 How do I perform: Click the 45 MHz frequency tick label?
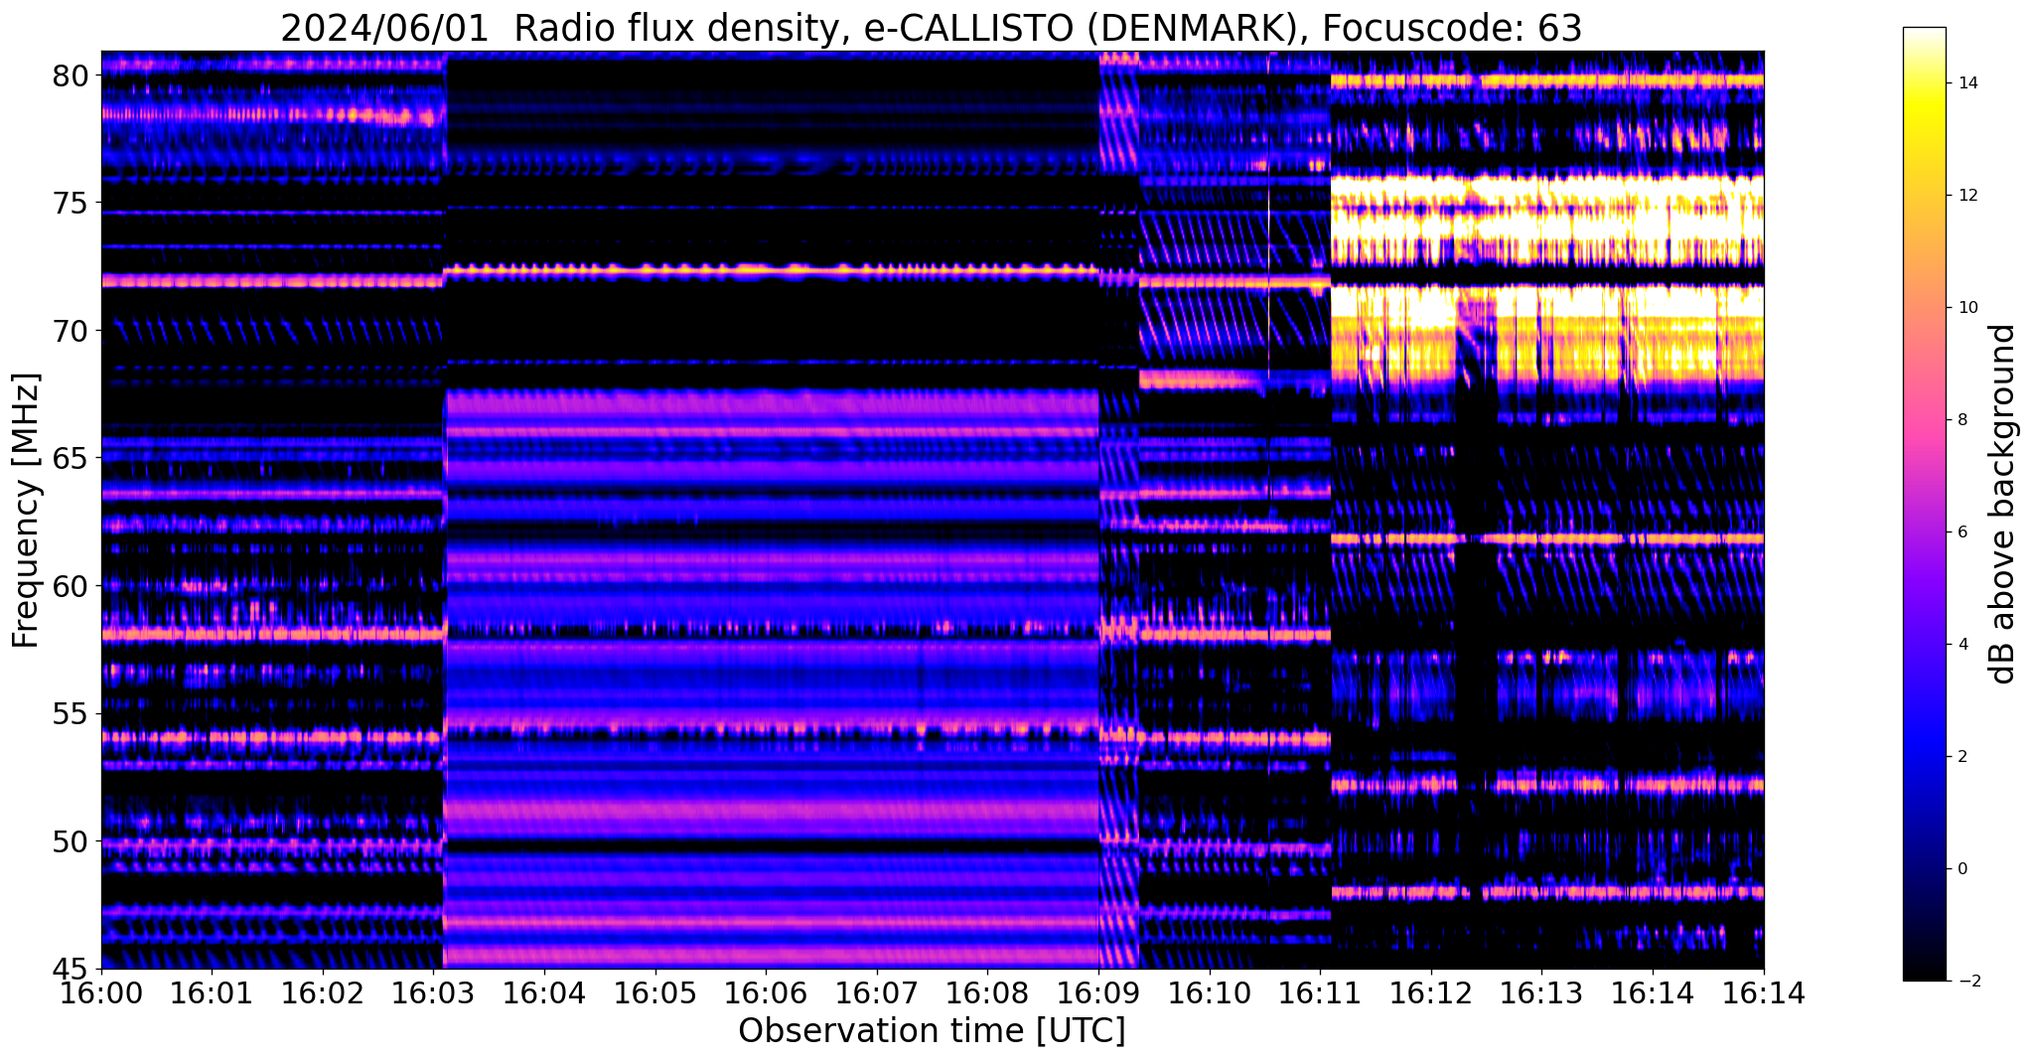tap(71, 970)
